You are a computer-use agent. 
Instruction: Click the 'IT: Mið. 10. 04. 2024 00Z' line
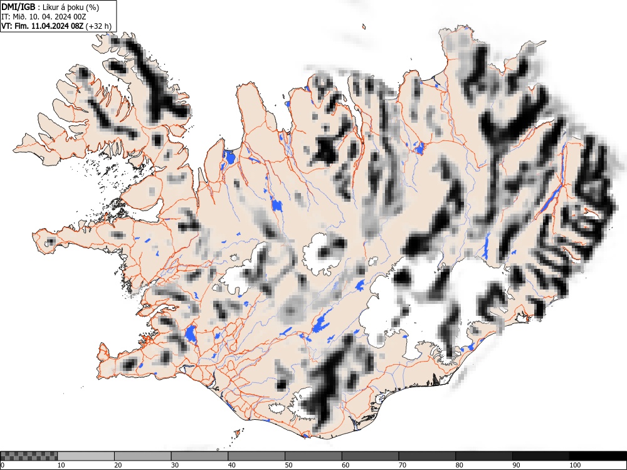coord(44,17)
